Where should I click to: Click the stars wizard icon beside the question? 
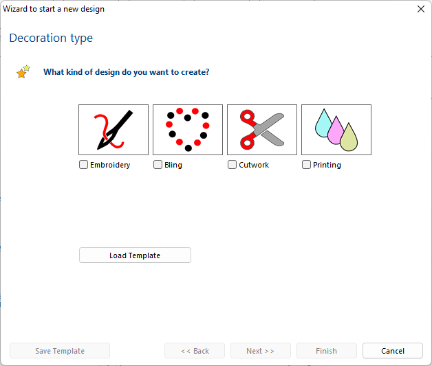(23, 72)
